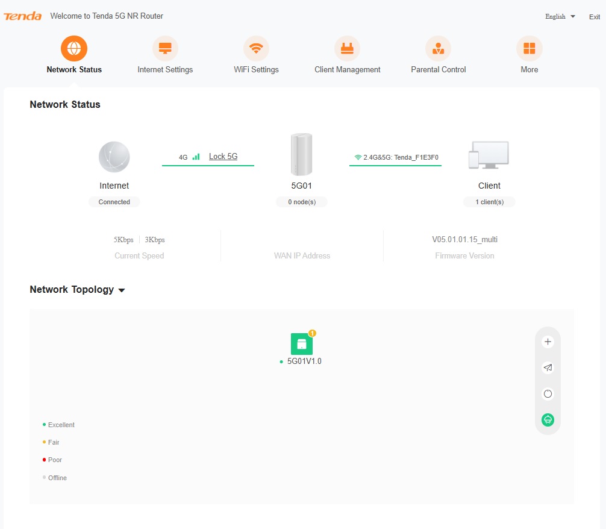The height and width of the screenshot is (529, 606).
Task: Click the circular refresh topology icon
Action: coord(548,393)
